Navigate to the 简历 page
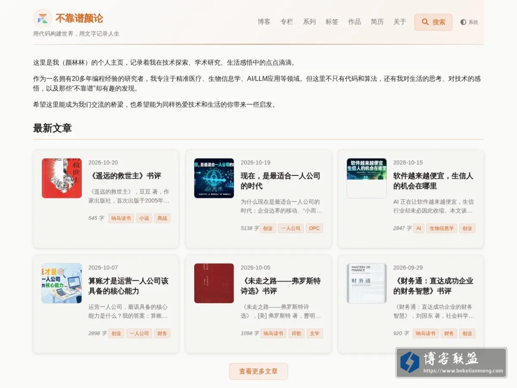The width and height of the screenshot is (517, 388). pos(377,22)
